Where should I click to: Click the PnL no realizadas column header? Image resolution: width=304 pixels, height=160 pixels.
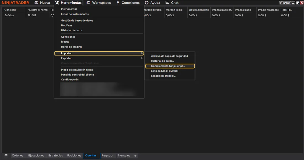point(268,10)
